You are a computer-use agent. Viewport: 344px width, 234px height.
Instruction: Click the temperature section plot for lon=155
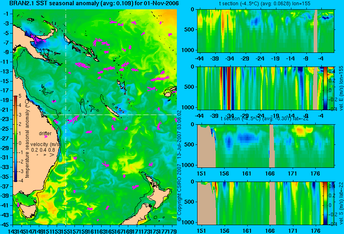pos(265,31)
